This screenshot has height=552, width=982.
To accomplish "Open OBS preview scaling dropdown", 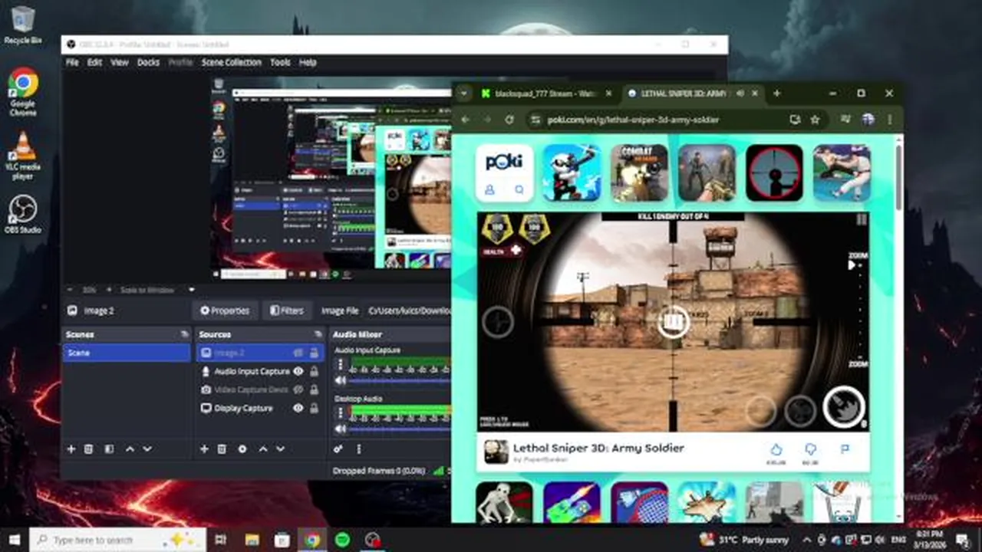I will tap(191, 290).
